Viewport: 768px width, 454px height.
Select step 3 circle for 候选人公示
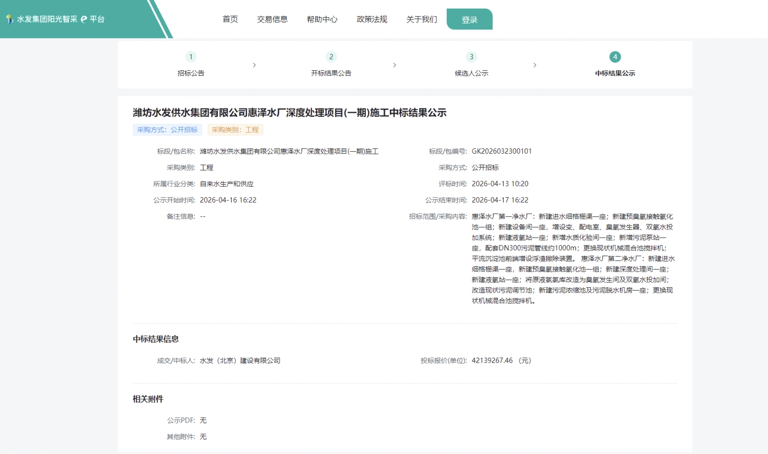pos(472,57)
